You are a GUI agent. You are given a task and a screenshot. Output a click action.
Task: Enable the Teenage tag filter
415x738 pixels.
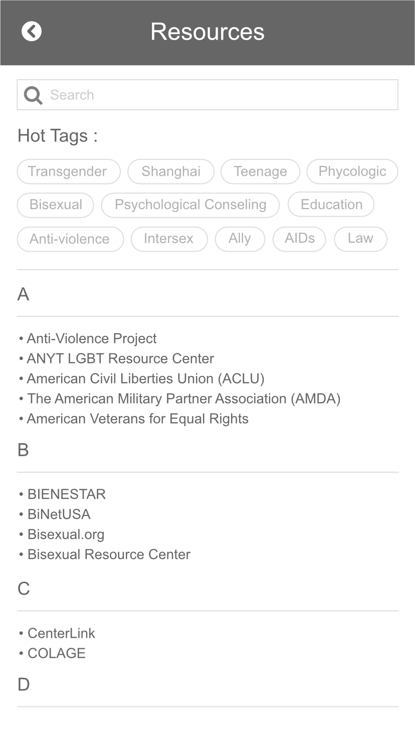(x=260, y=171)
